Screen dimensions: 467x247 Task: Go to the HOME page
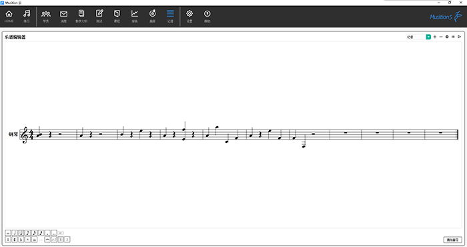point(9,16)
